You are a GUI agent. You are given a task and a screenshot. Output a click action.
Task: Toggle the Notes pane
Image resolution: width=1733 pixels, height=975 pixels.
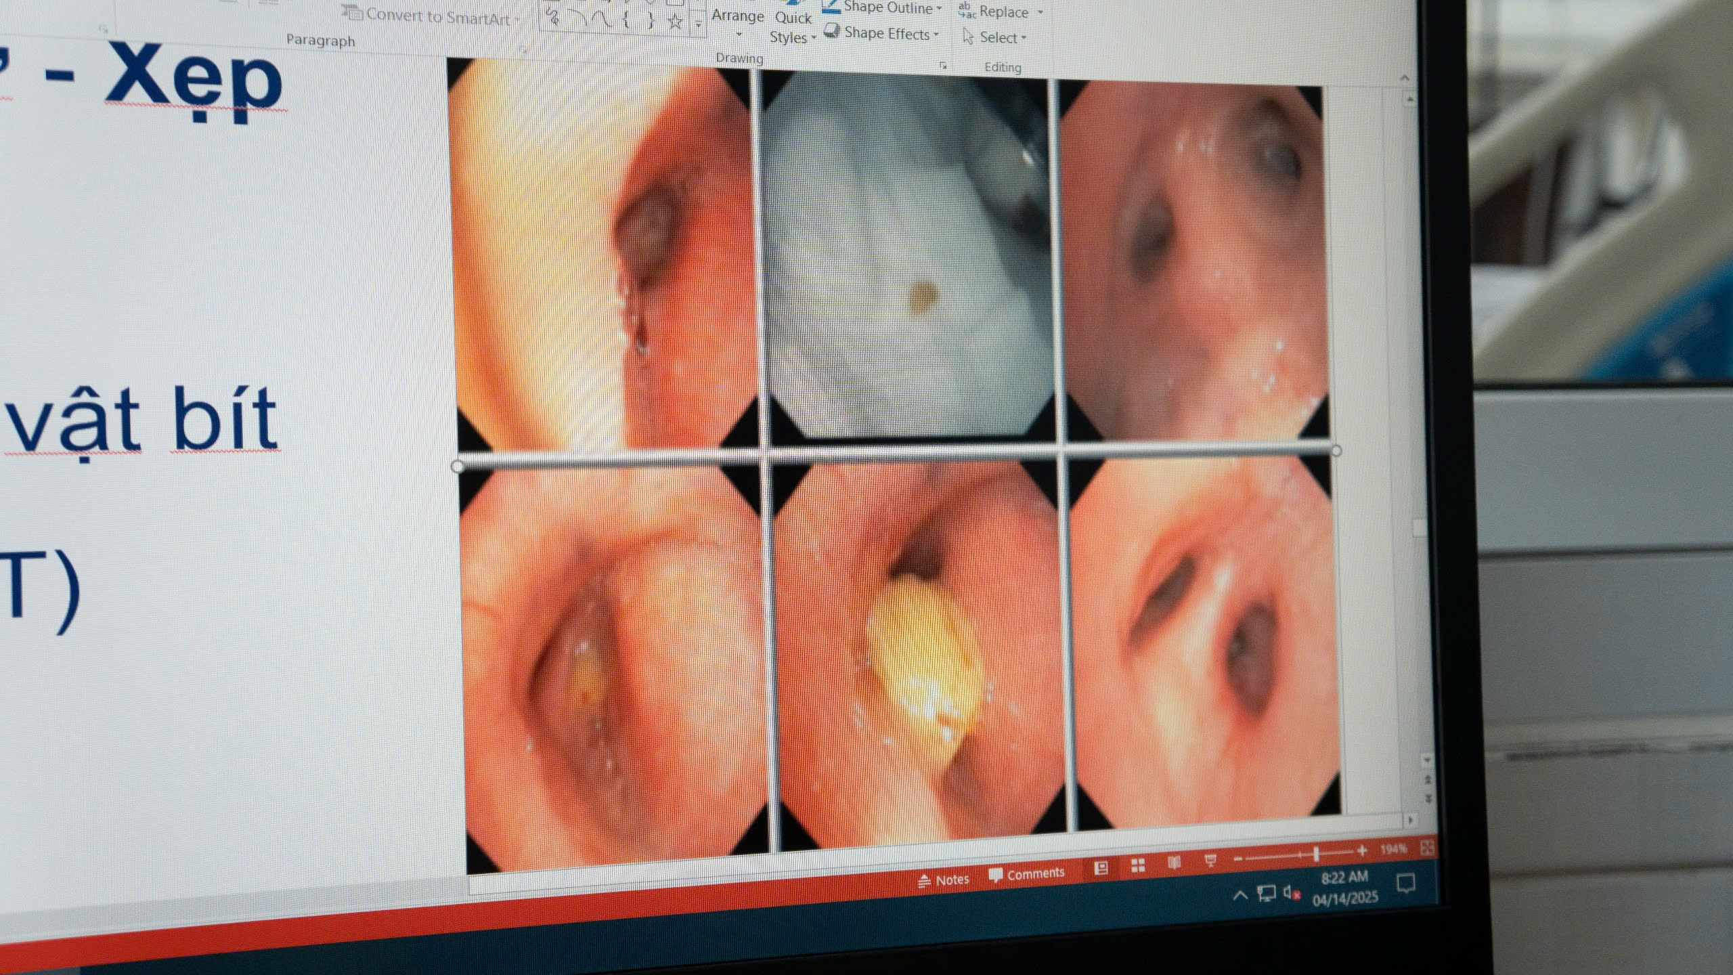944,880
